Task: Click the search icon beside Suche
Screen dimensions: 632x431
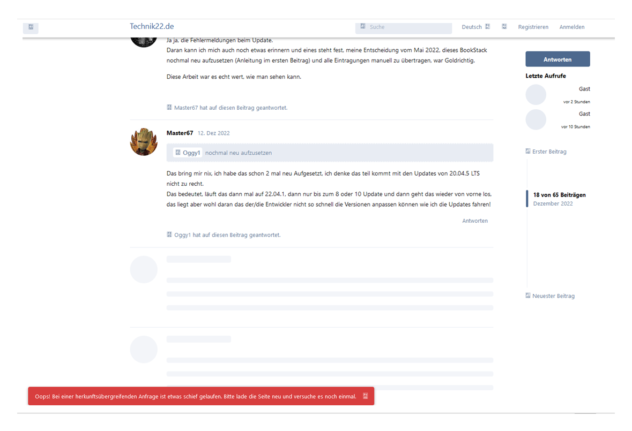Action: point(363,26)
